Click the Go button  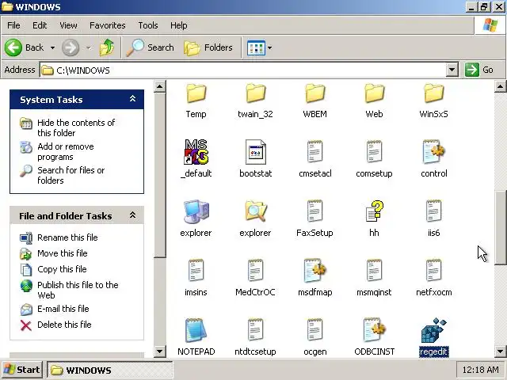[x=480, y=70]
